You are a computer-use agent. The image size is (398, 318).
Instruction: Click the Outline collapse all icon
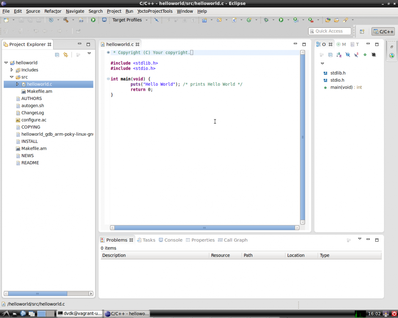coord(330,55)
